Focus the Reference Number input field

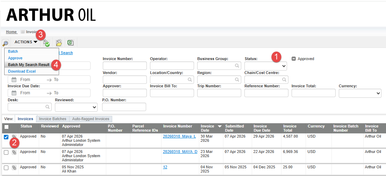(266, 93)
